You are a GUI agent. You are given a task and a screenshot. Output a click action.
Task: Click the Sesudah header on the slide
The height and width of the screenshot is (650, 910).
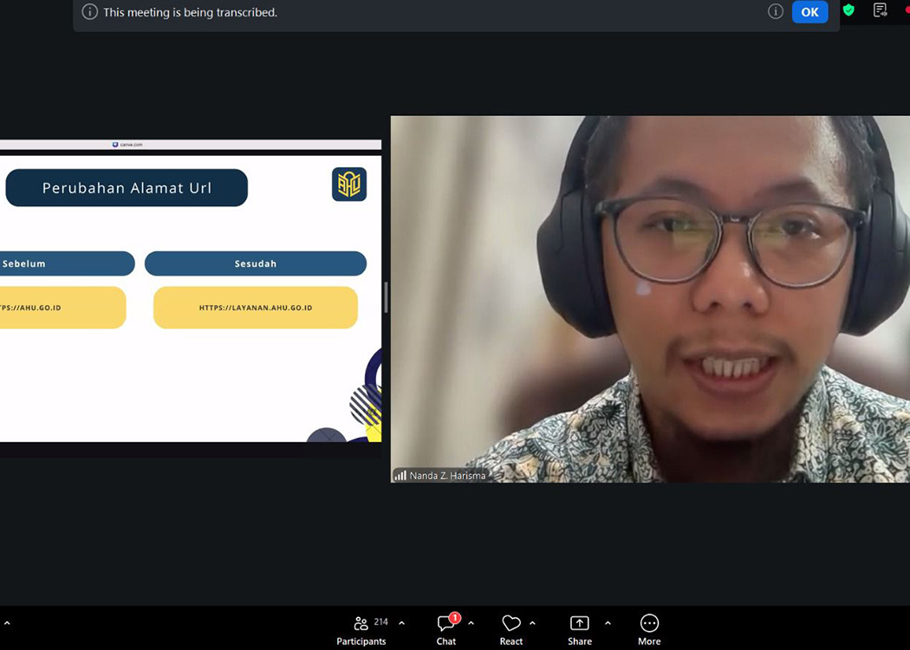point(256,263)
